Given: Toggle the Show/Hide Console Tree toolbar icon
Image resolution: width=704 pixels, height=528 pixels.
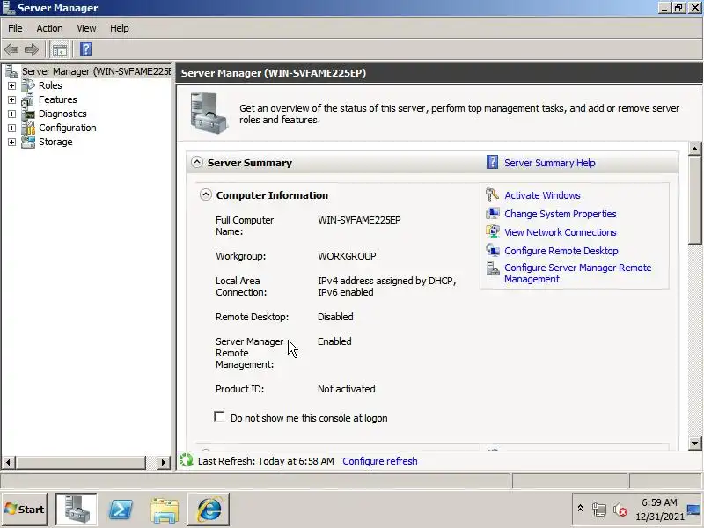Looking at the screenshot, I should coord(59,50).
